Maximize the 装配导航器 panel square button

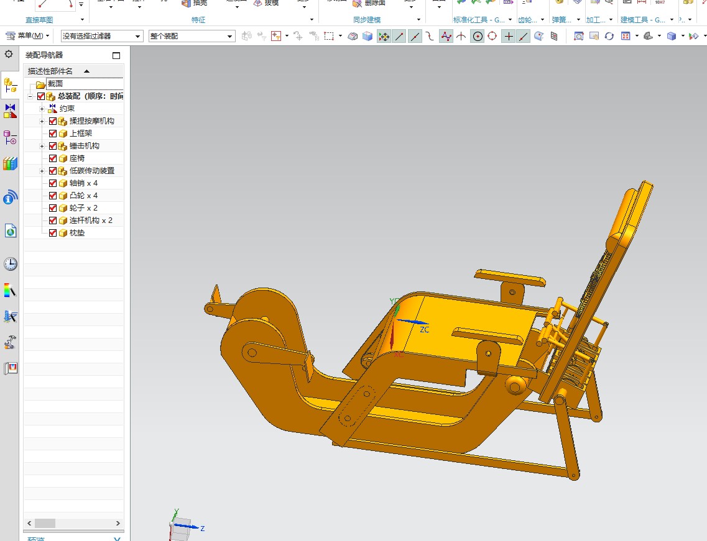click(116, 55)
